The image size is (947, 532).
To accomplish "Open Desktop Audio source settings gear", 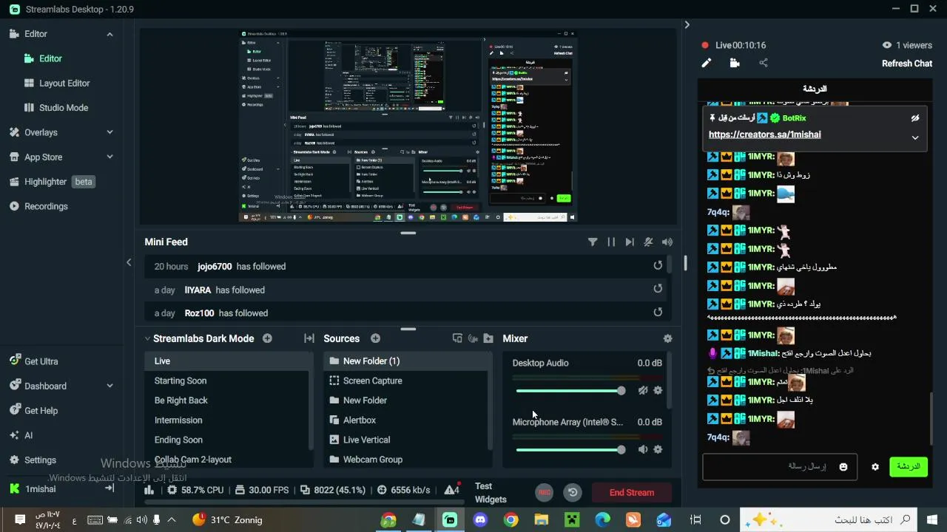I will tap(658, 390).
